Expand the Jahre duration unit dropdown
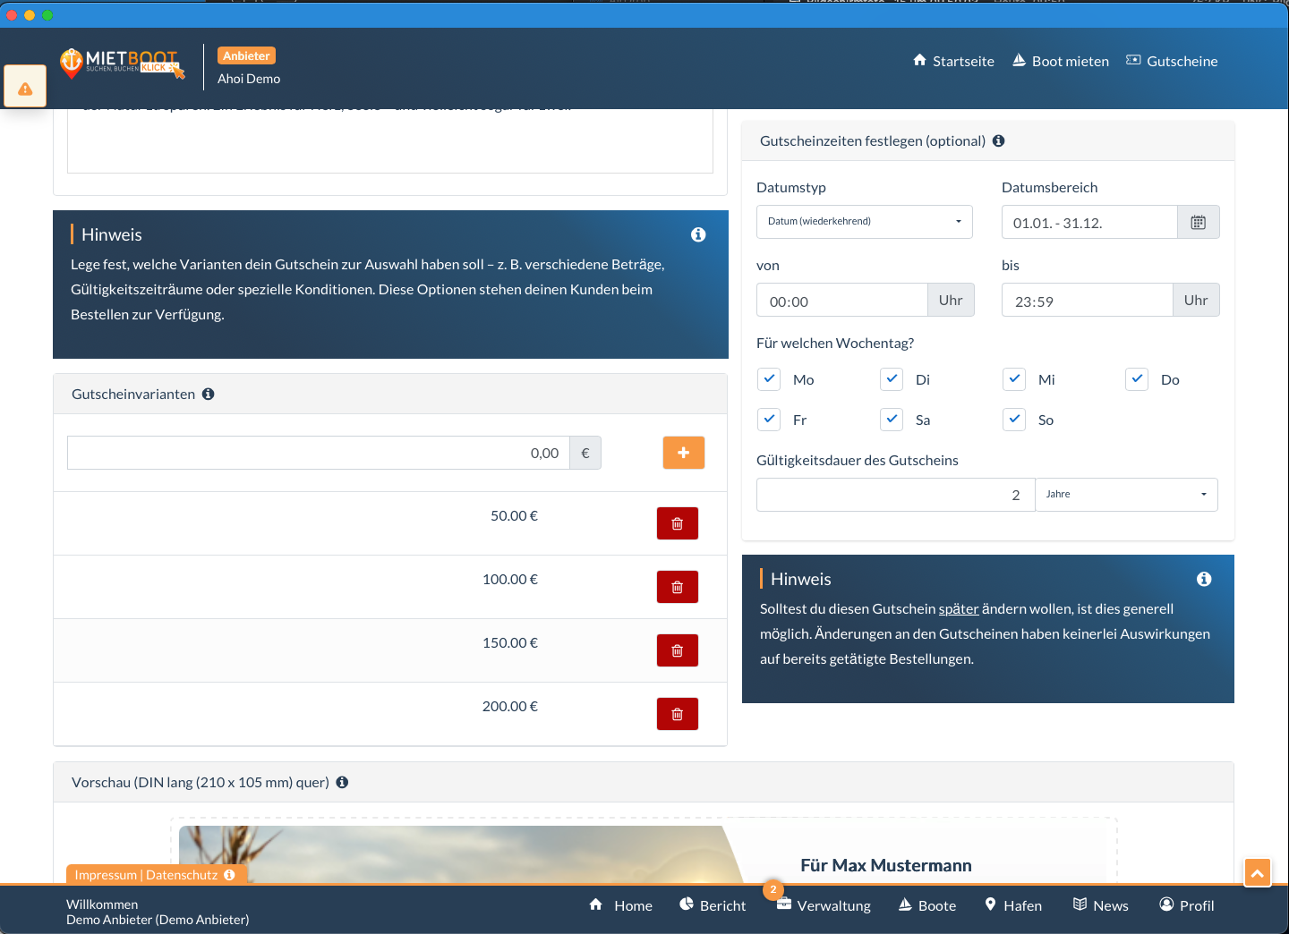The image size is (1289, 934). (x=1125, y=495)
